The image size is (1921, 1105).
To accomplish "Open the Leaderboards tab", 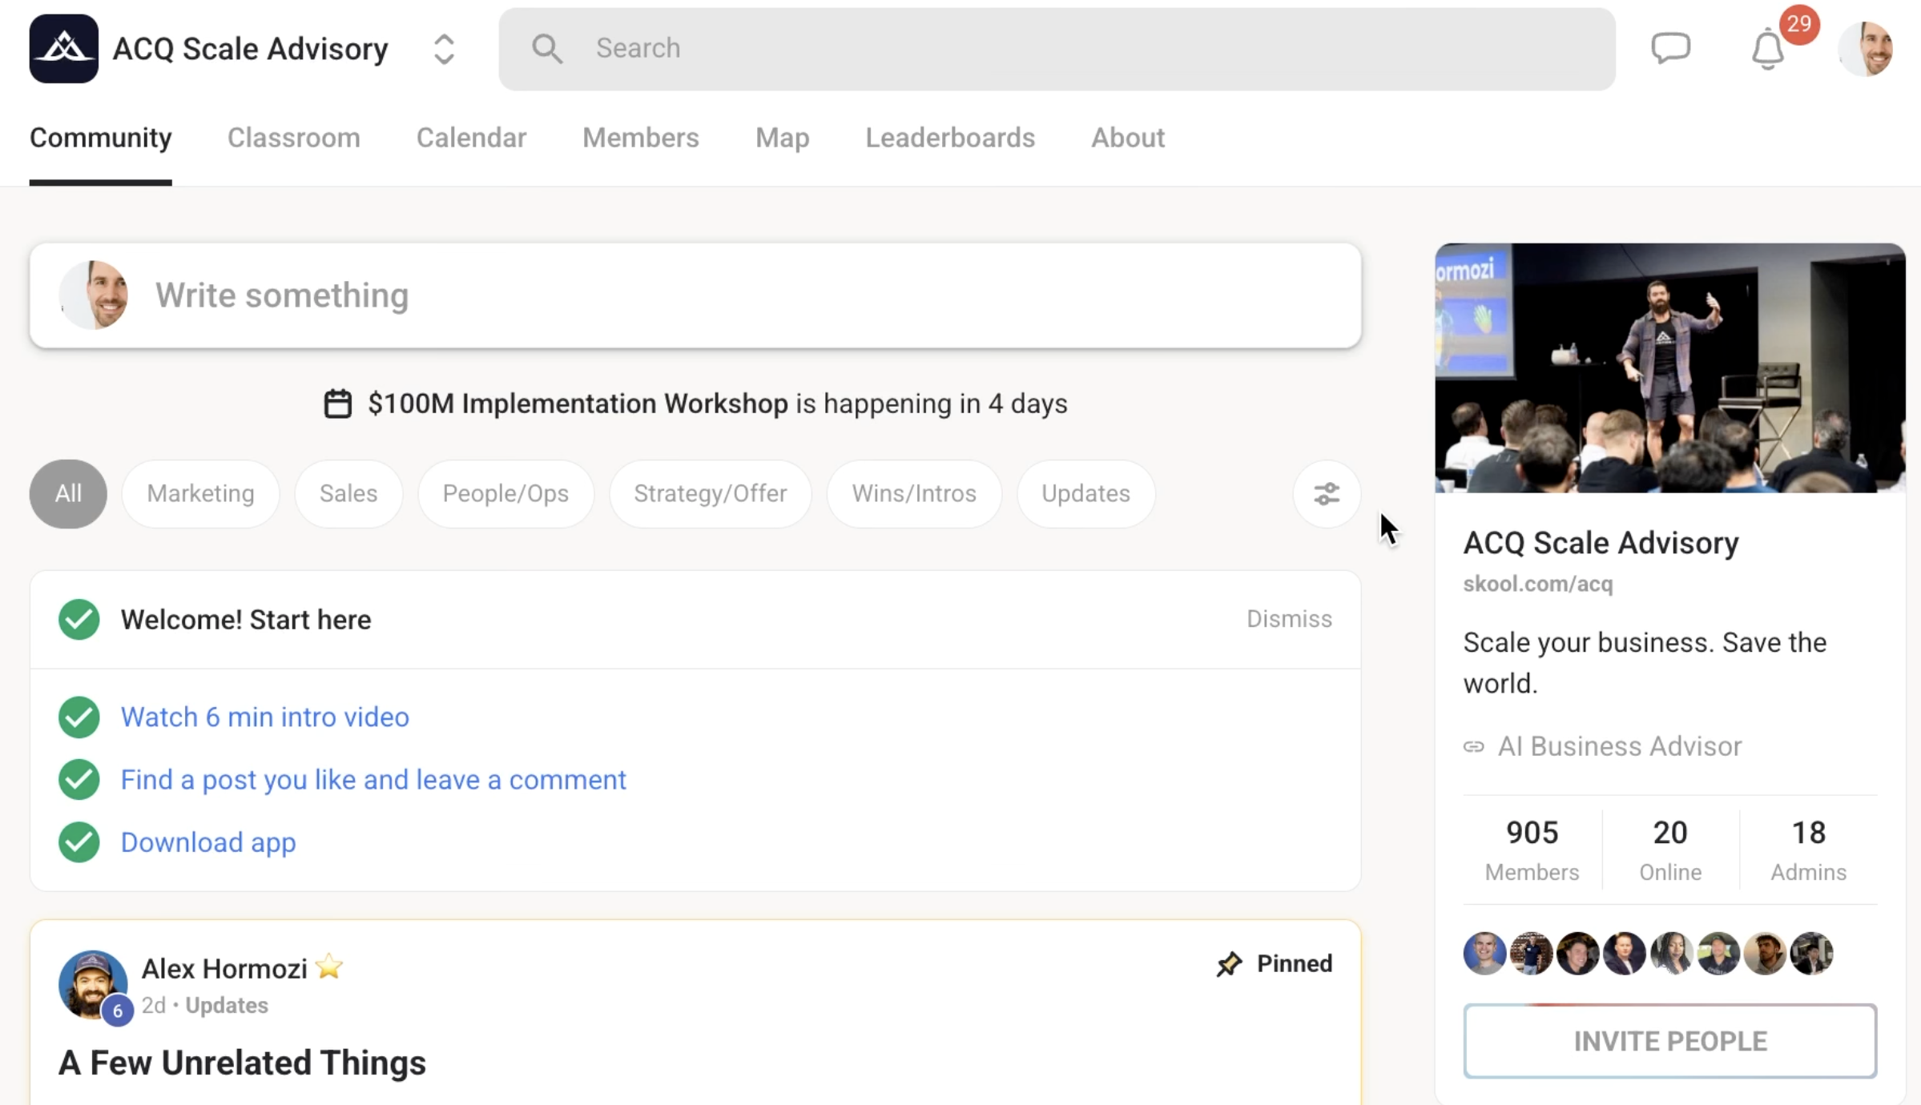I will click(950, 138).
